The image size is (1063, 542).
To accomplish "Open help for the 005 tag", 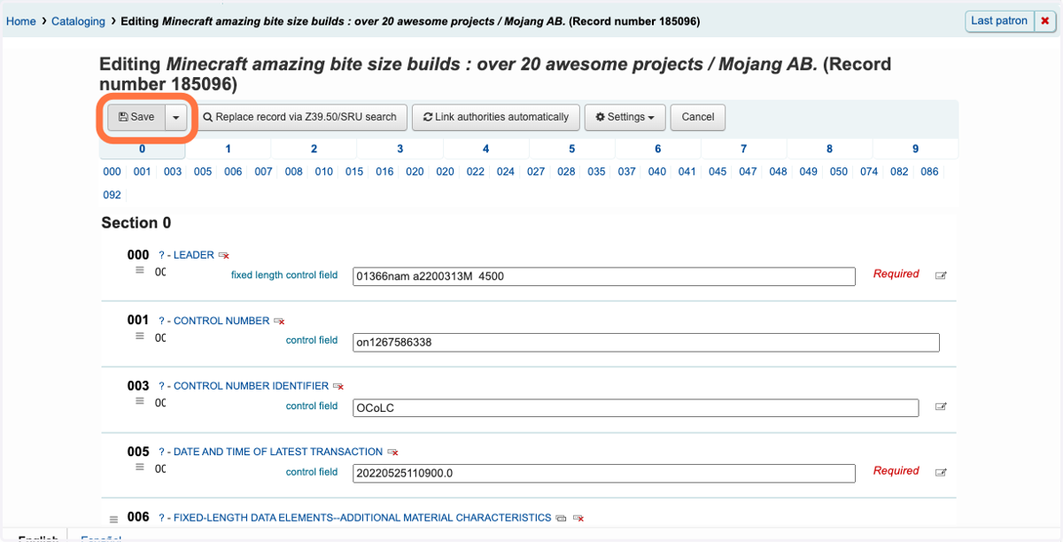I will 161,452.
